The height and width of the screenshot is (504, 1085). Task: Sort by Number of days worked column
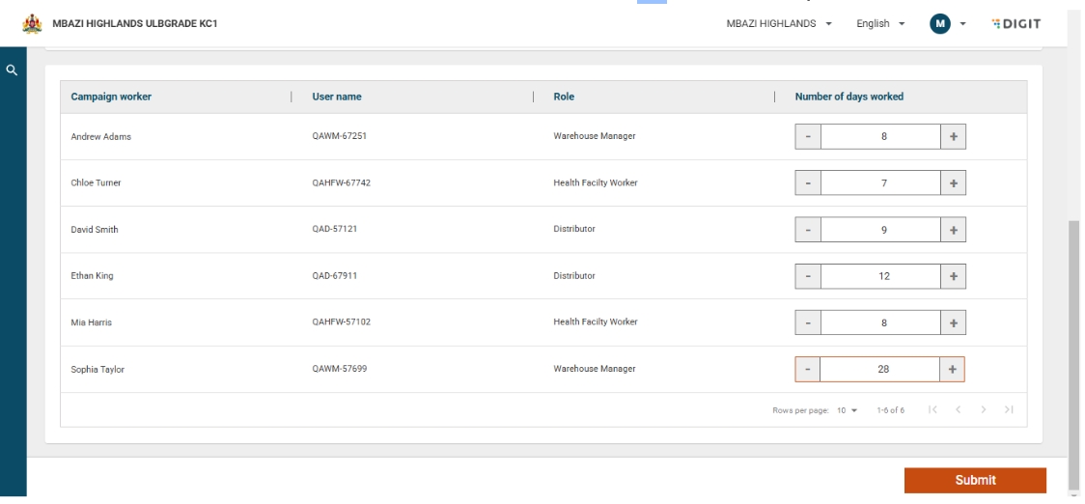(x=849, y=97)
